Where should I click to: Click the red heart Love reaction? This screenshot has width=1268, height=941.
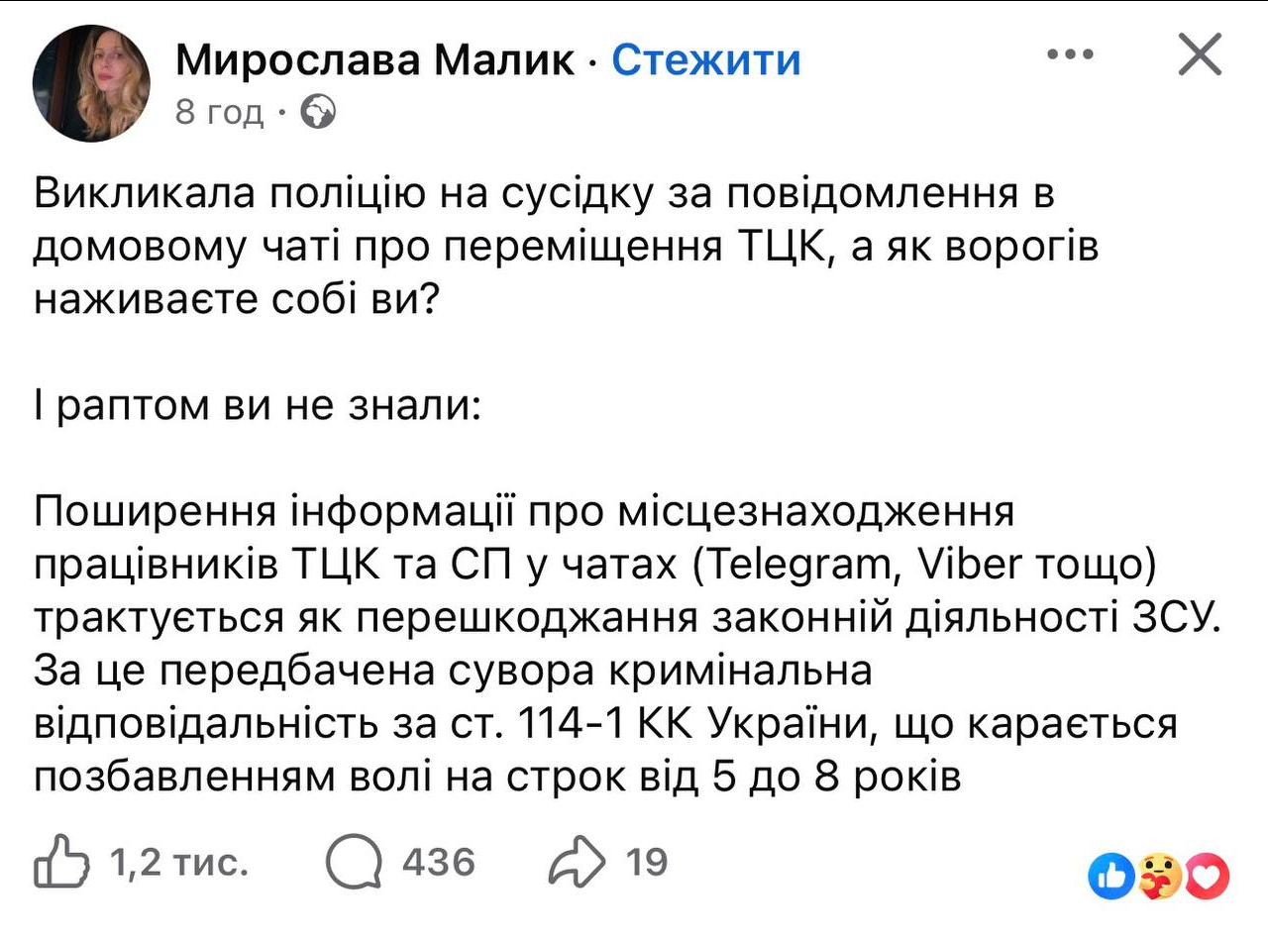tap(1207, 876)
